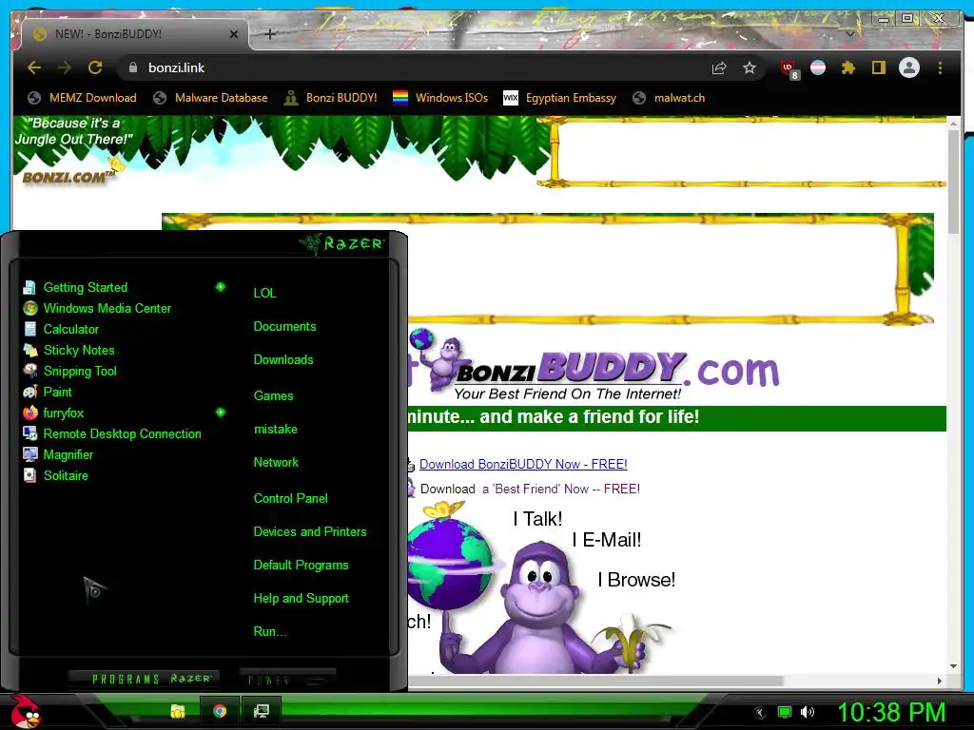Open Games from Start menu
974x730 pixels.
pos(273,396)
